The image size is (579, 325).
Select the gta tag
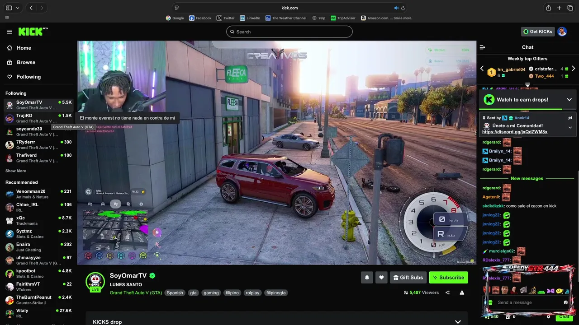194,292
